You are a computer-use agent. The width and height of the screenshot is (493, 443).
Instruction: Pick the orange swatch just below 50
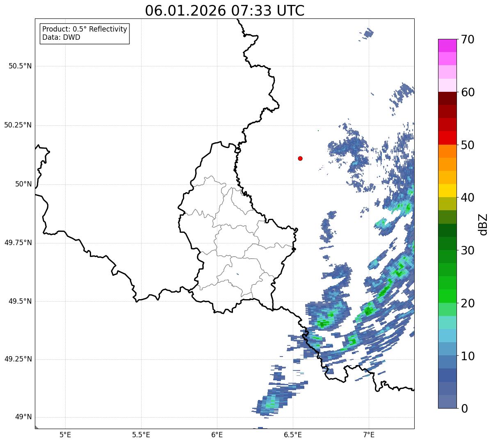pos(447,151)
